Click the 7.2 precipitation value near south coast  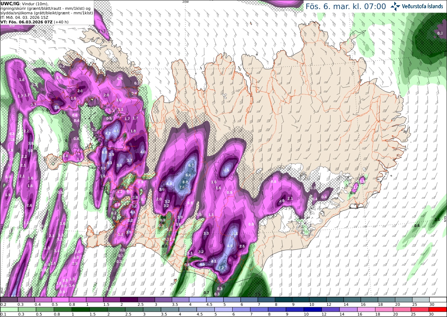[x=221, y=268]
